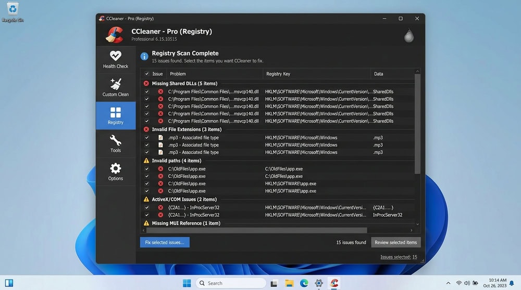Open the Recycle Bin on the desktop
This screenshot has height=290, width=521.
(x=13, y=12)
